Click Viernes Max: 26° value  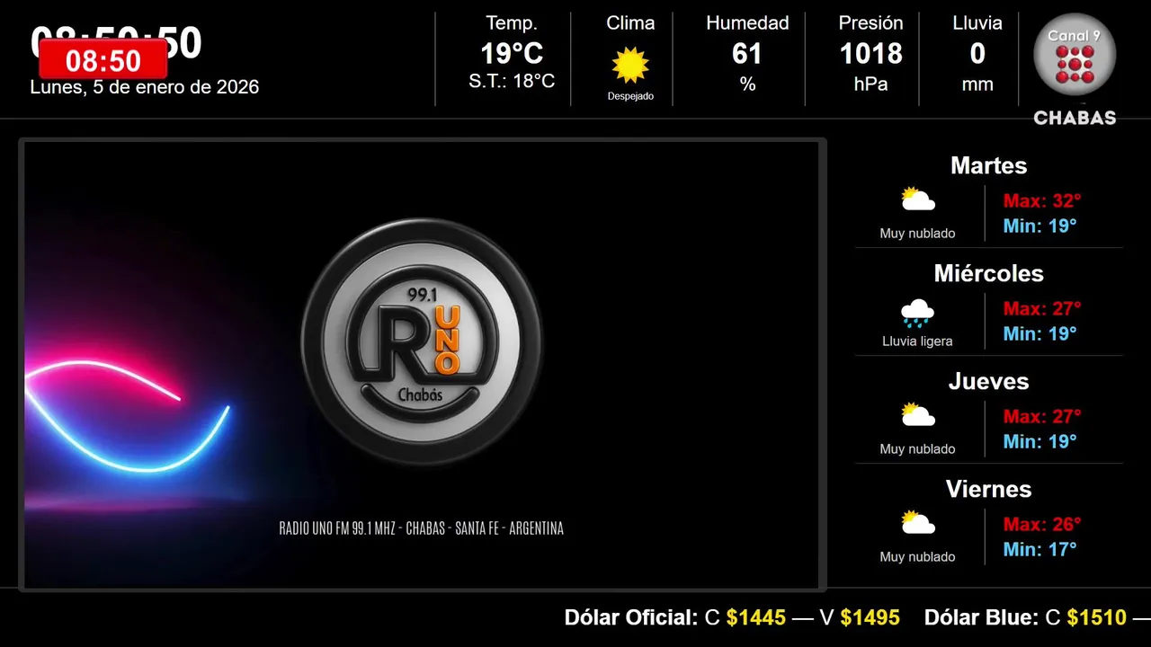[1042, 524]
